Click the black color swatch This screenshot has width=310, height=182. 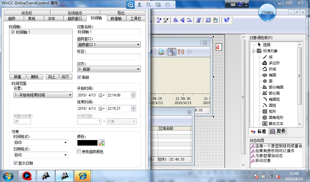tap(87, 143)
